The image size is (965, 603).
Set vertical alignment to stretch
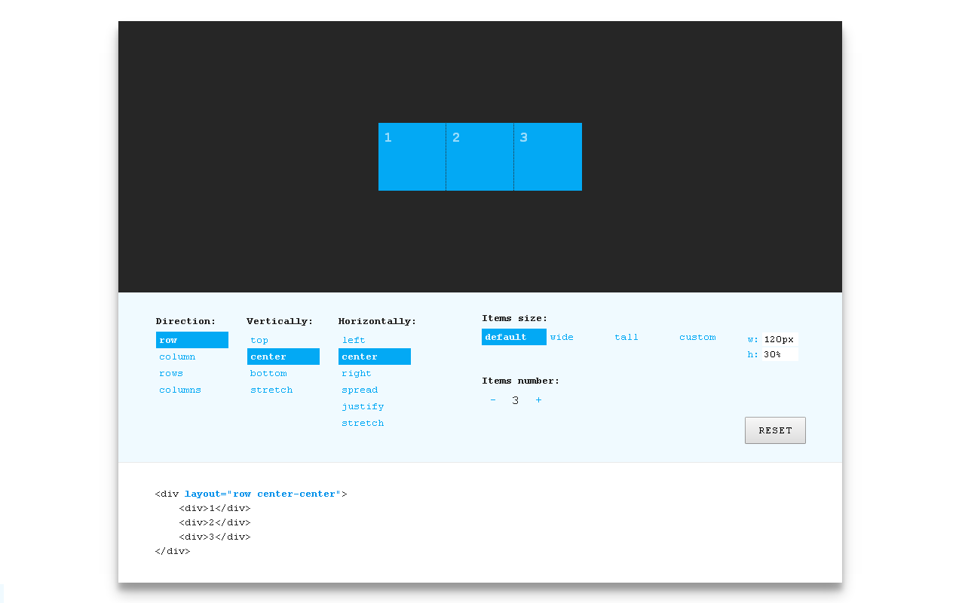coord(271,390)
